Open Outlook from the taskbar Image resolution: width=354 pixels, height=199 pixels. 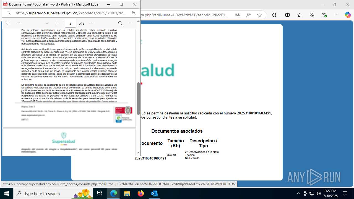[x=154, y=193]
